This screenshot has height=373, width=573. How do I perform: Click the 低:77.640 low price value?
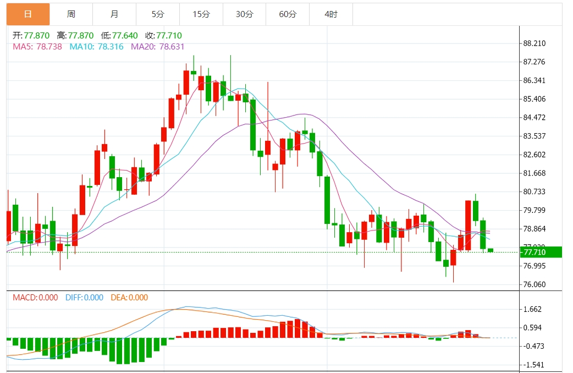click(119, 35)
